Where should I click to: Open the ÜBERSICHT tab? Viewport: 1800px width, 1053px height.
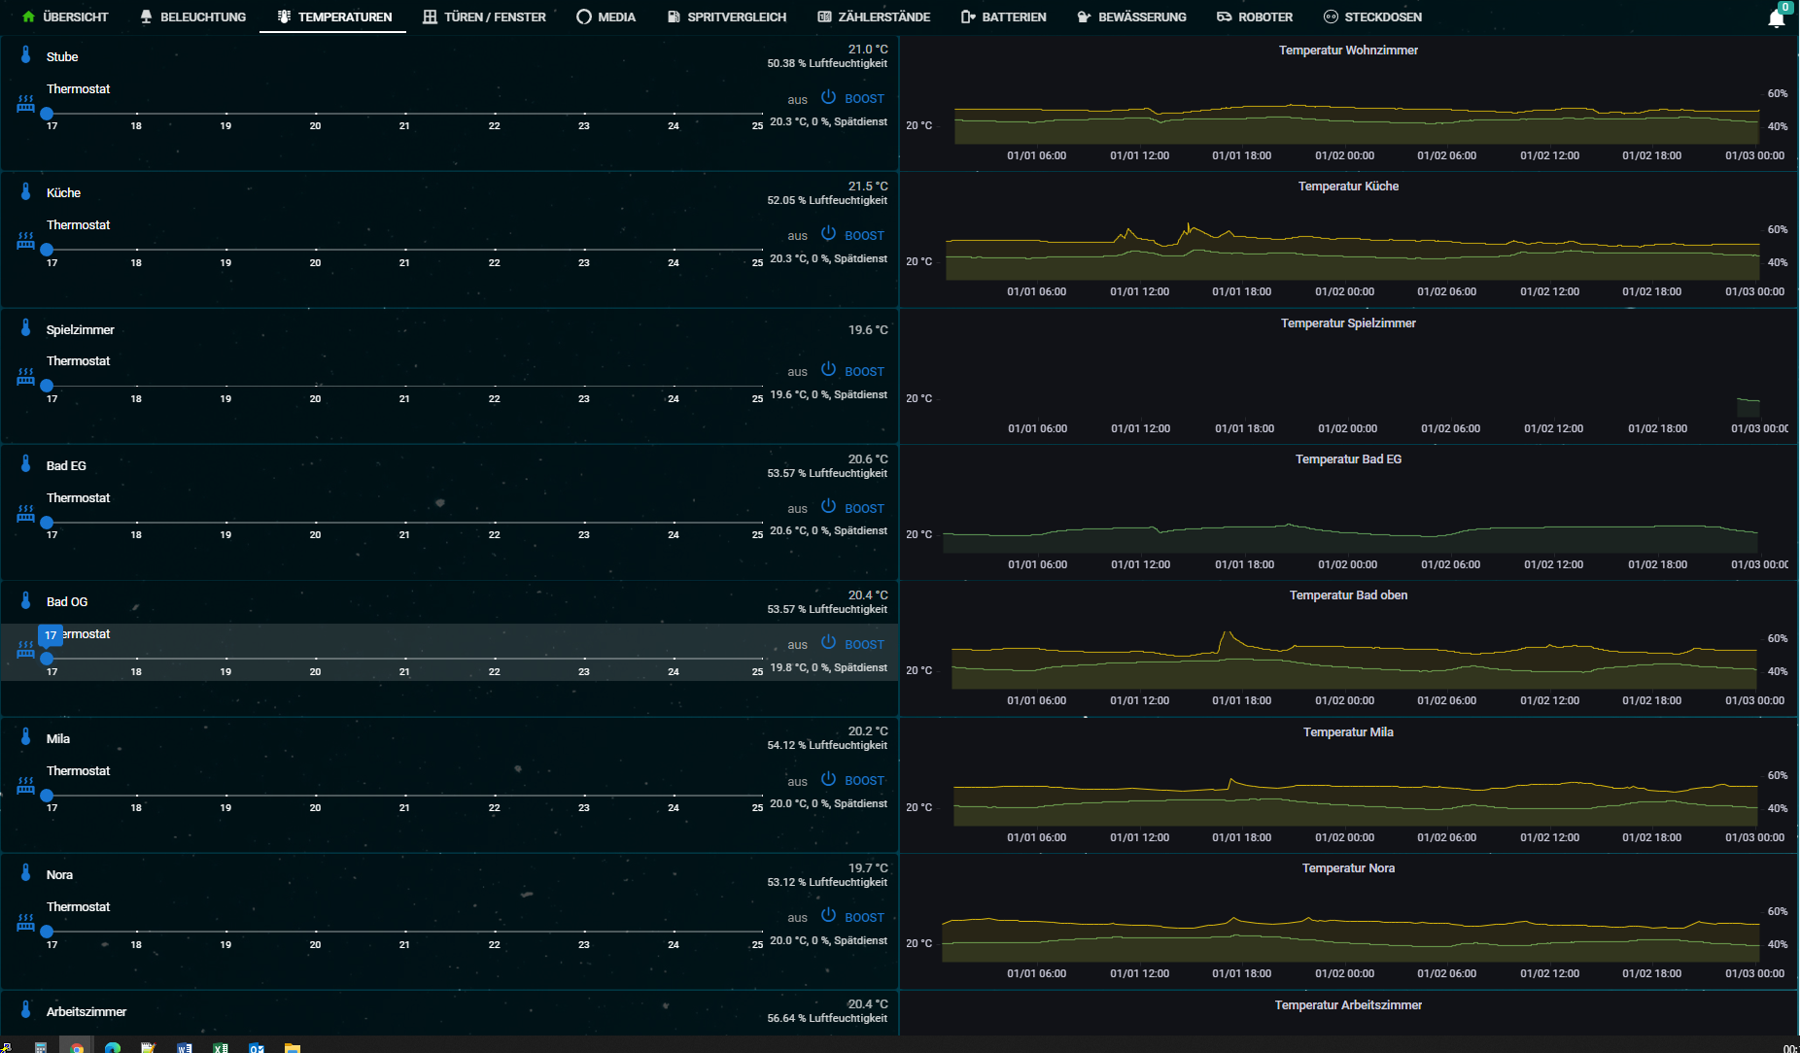tap(65, 17)
